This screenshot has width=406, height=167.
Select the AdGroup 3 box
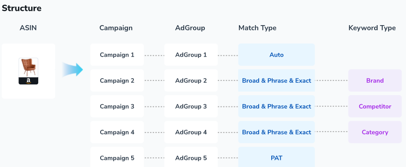click(191, 106)
